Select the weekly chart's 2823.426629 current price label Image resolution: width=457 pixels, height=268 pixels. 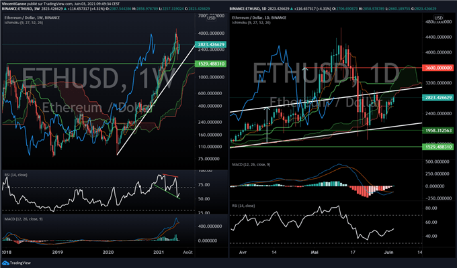[211, 44]
